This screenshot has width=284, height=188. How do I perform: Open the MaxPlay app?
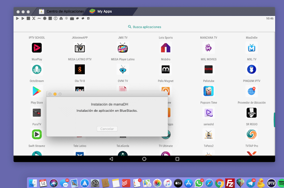pyautogui.click(x=37, y=47)
